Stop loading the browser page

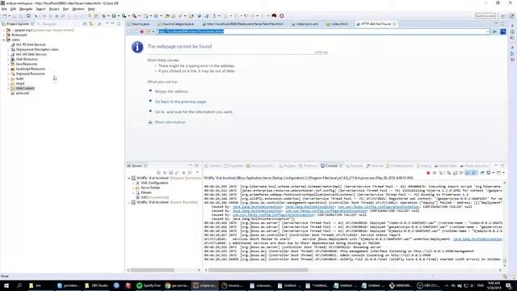point(142,32)
